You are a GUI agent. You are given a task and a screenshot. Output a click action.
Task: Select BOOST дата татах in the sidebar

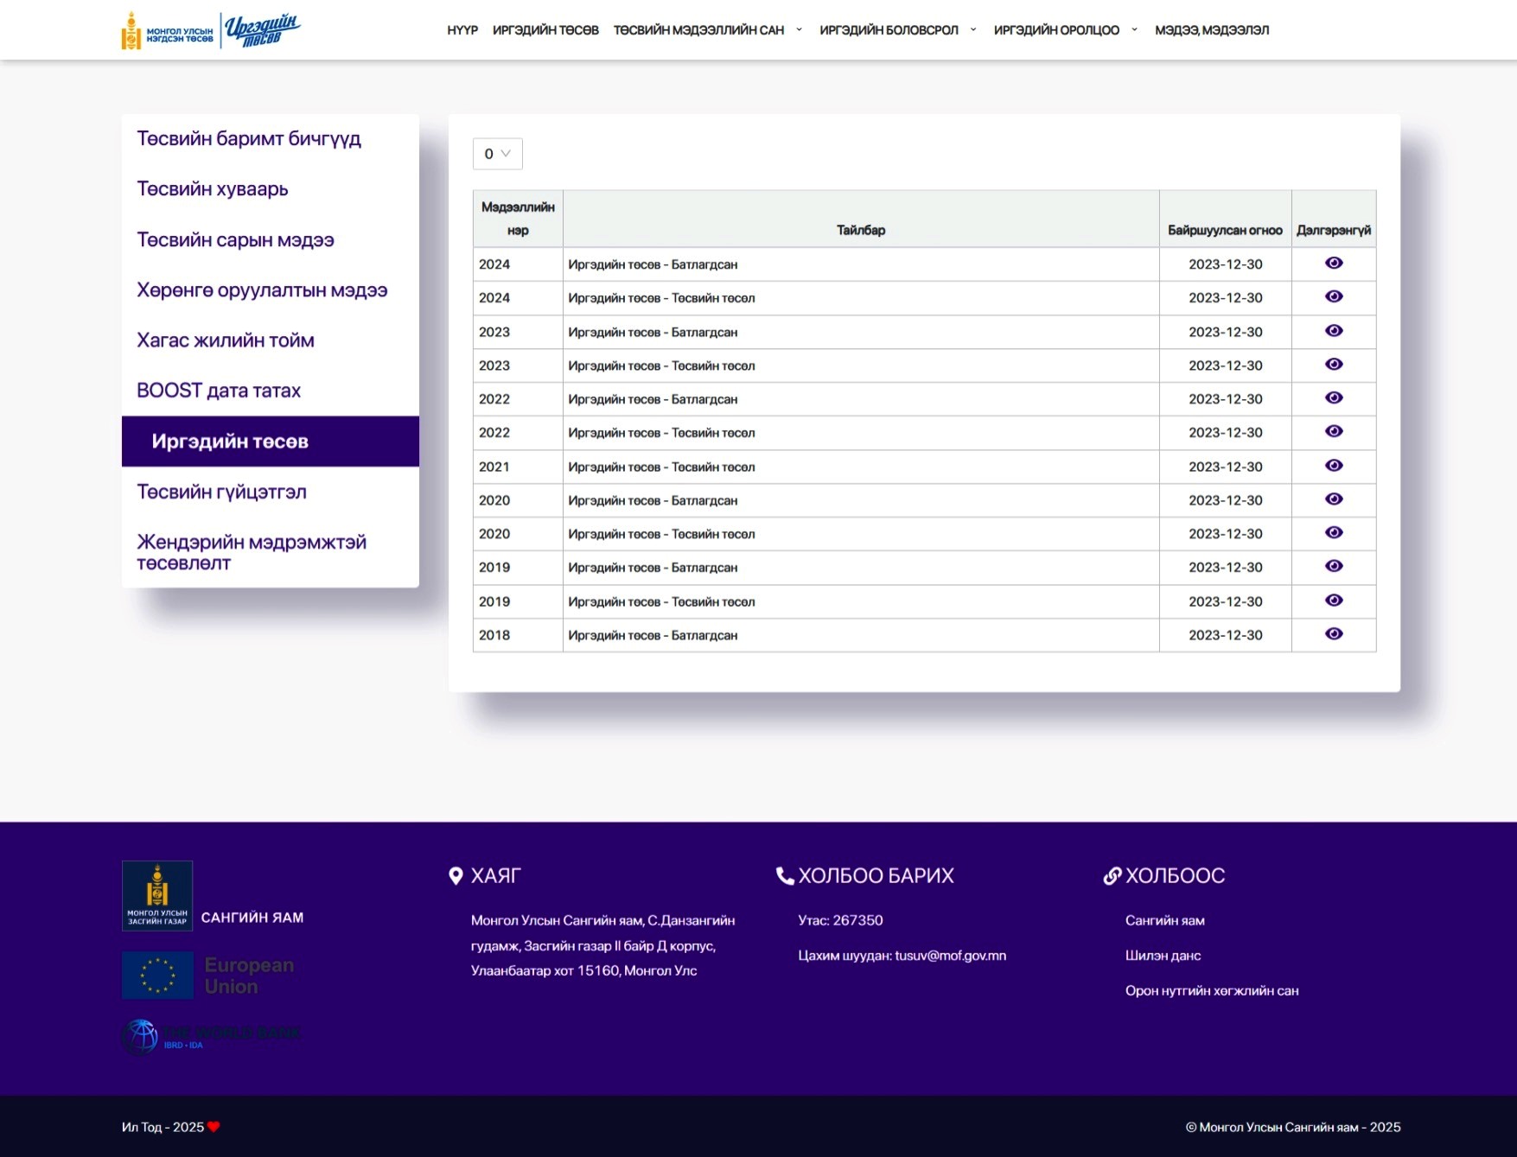click(219, 391)
